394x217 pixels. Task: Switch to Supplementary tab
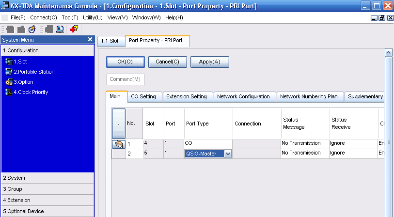(x=364, y=97)
